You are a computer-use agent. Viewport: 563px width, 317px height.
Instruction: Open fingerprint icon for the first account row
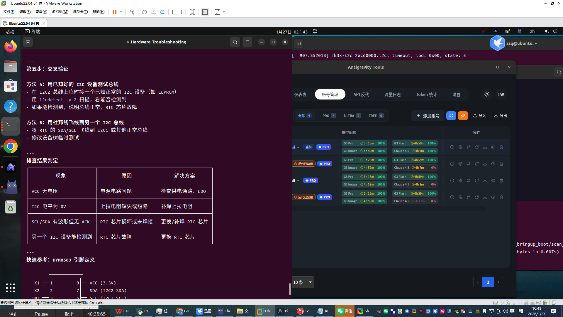(460, 147)
